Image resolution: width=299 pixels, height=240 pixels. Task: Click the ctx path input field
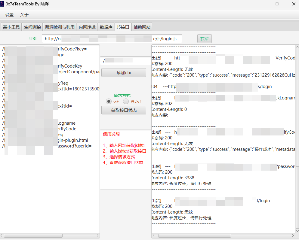pos(125,61)
